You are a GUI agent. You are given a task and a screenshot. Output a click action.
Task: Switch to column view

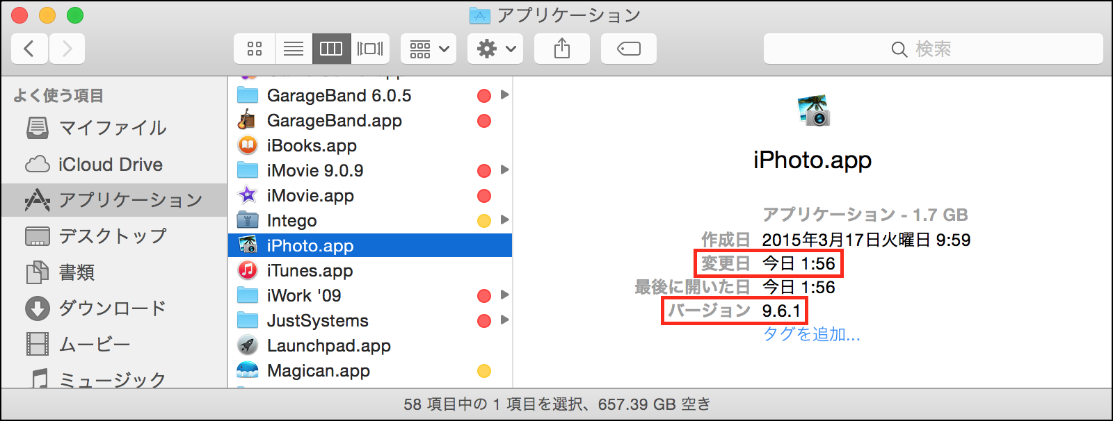[x=331, y=49]
